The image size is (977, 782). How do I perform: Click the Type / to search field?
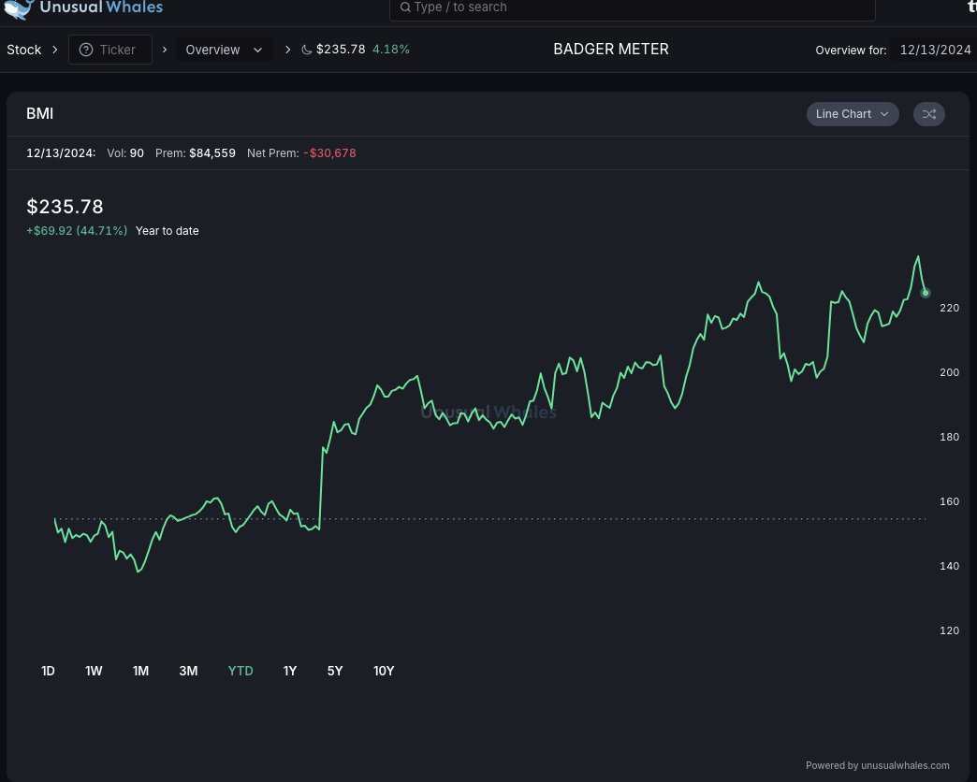coord(632,8)
